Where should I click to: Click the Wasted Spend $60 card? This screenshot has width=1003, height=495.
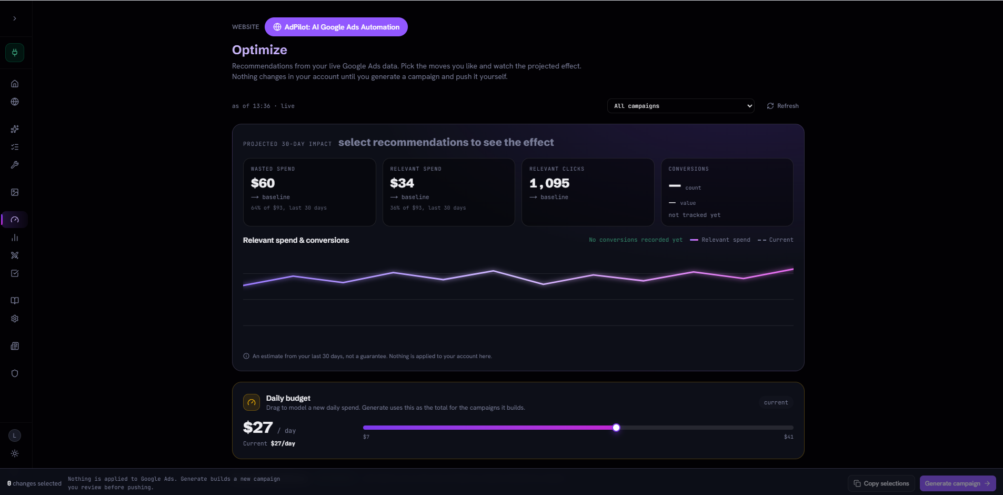coord(309,192)
